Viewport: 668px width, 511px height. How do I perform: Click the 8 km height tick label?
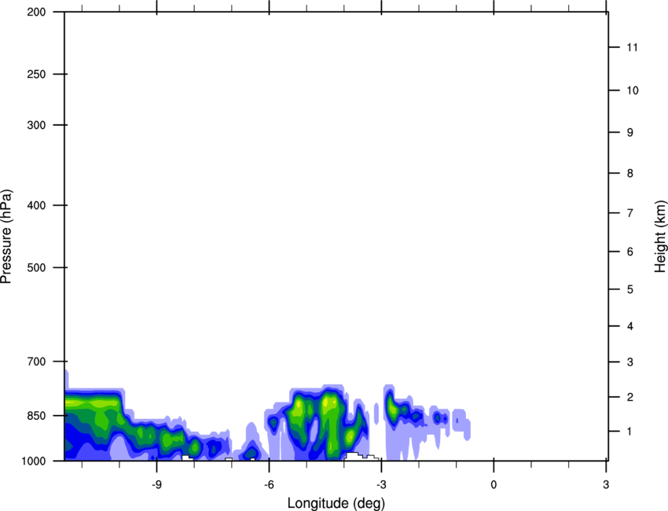pyautogui.click(x=629, y=174)
